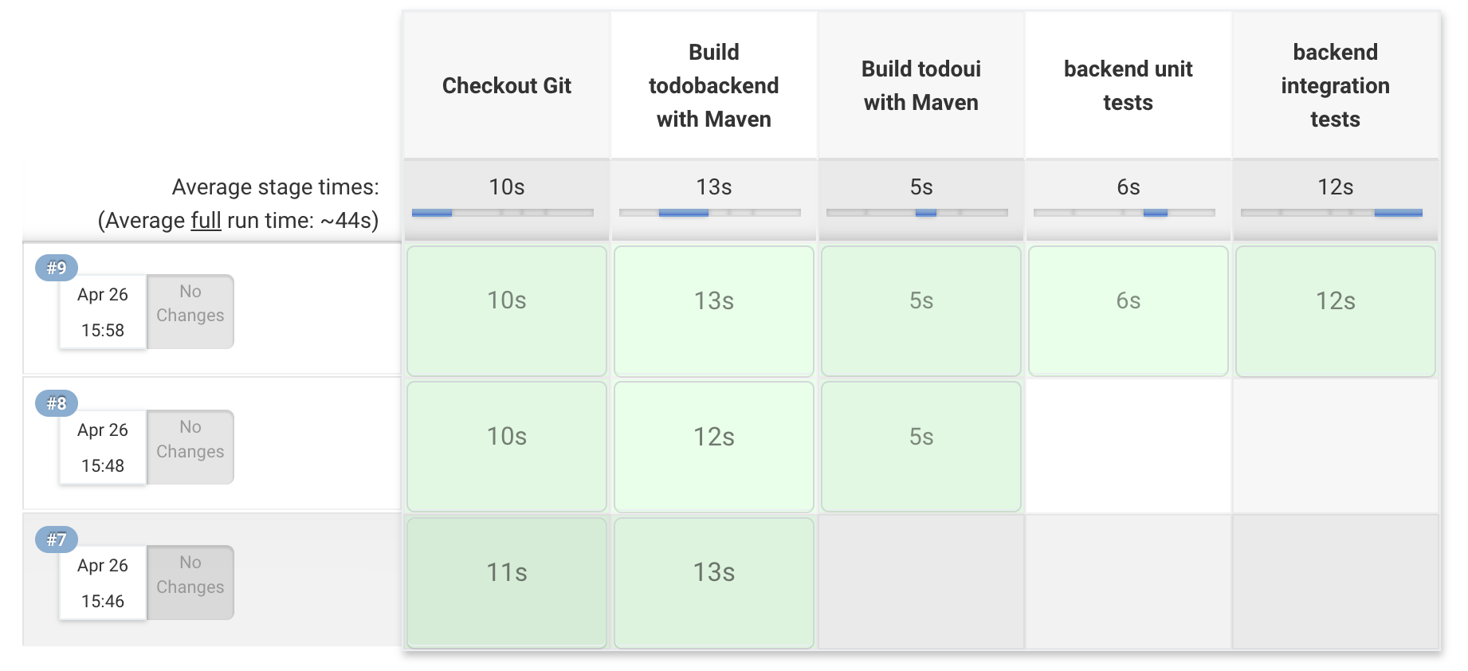Select build #9 integration tests 12s cell
The image size is (1468, 671).
(x=1336, y=311)
